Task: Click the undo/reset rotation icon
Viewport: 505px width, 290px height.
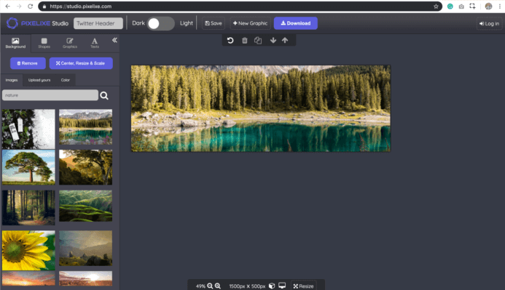Action: [230, 41]
